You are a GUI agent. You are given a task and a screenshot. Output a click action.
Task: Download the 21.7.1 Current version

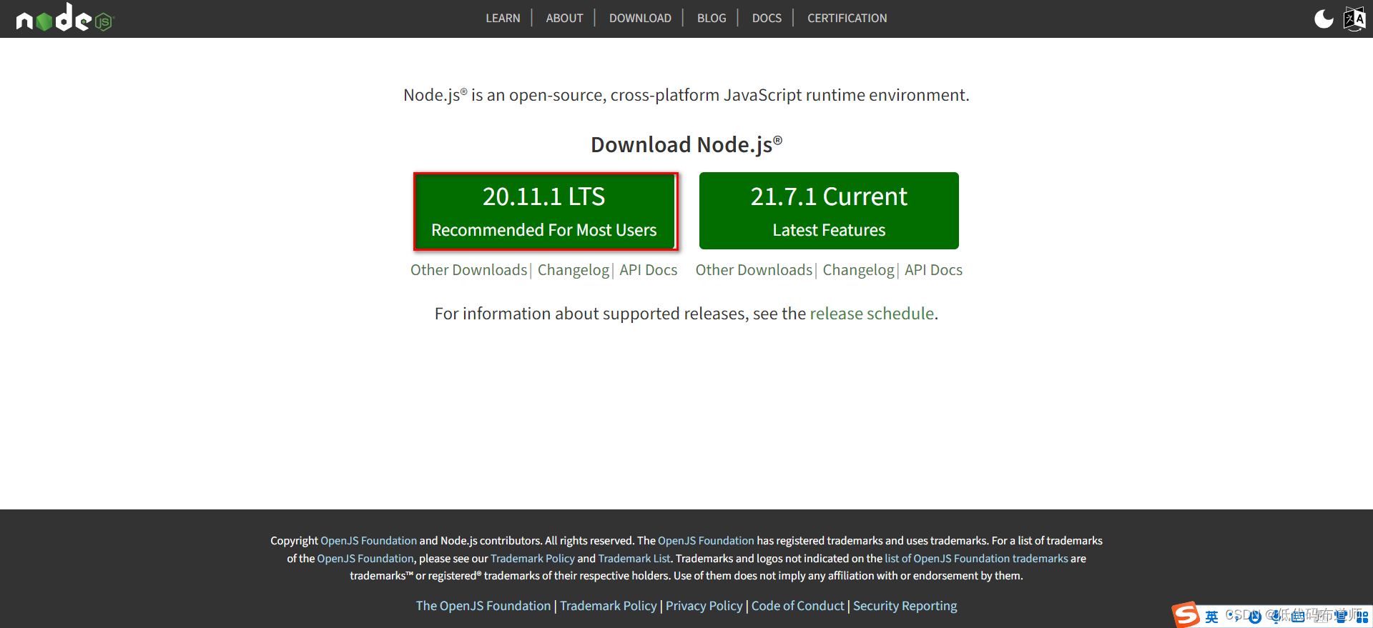(x=829, y=211)
